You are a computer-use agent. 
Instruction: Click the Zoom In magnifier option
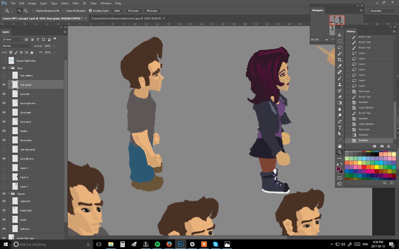[x=20, y=11]
